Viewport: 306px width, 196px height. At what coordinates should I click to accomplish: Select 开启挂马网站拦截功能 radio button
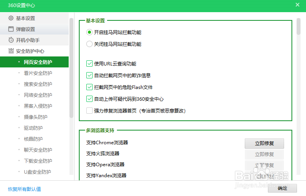tap(89, 32)
